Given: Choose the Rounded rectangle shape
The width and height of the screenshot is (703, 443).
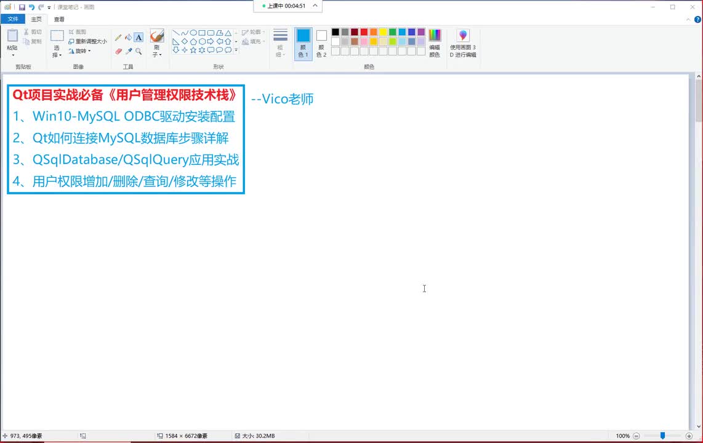Looking at the screenshot, I should 211,33.
